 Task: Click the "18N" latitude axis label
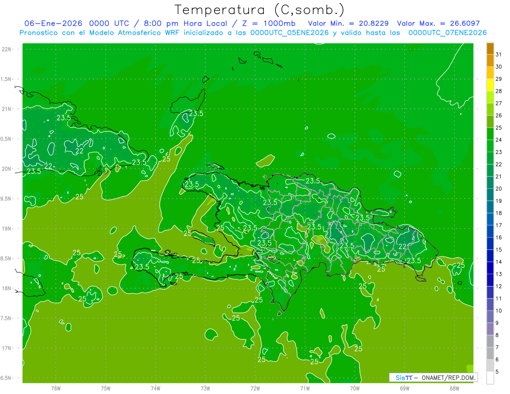pos(6,289)
